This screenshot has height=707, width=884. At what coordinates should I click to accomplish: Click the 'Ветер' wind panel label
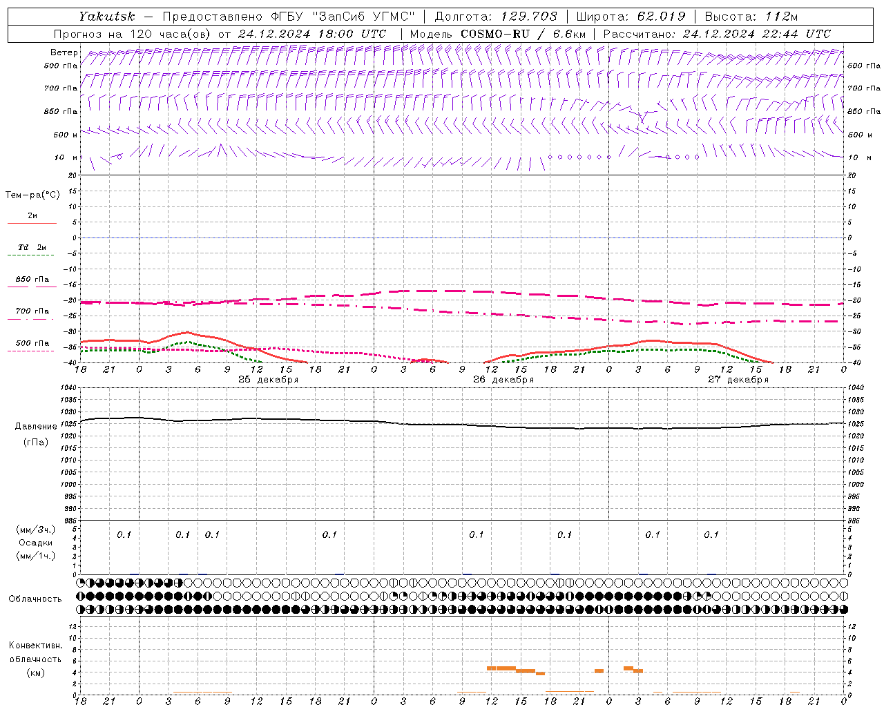[x=64, y=52]
